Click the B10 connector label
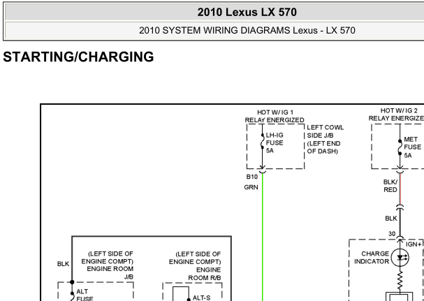The width and height of the screenshot is (424, 301). click(251, 177)
